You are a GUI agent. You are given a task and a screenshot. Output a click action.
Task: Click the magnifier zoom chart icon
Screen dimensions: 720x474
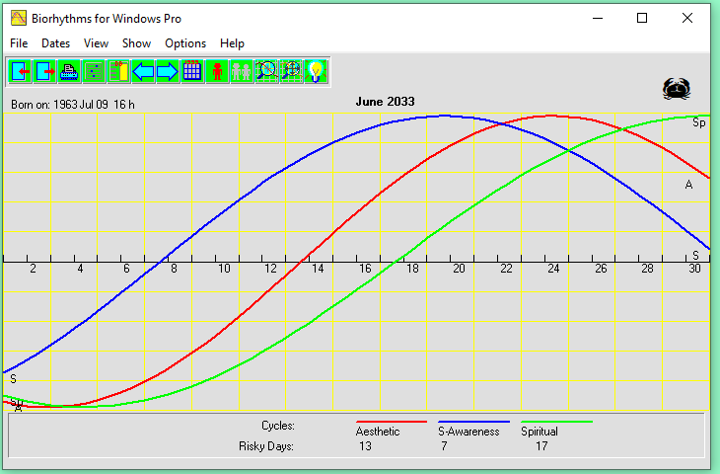[x=266, y=71]
